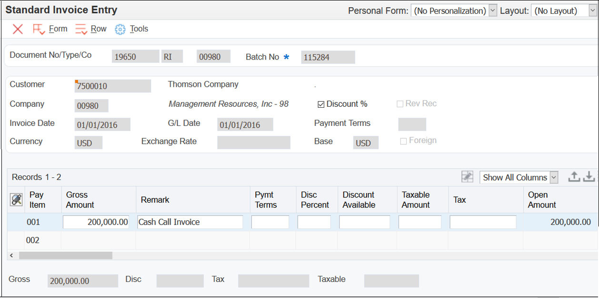Viewport: 599px width, 298px height.
Task: Open the Personal Form dropdown
Action: pyautogui.click(x=493, y=10)
